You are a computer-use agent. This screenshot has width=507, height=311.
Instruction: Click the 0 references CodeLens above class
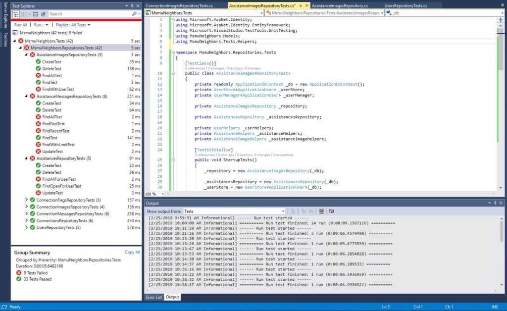[x=195, y=68]
